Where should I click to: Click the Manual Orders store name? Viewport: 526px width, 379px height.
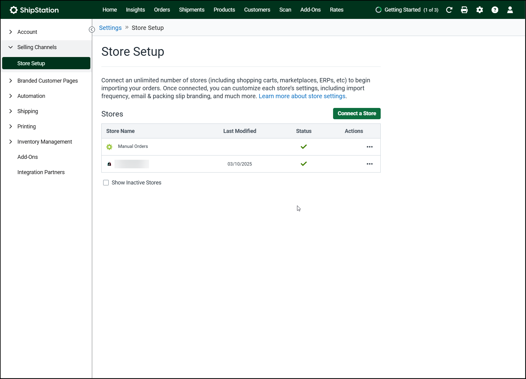[x=133, y=146]
